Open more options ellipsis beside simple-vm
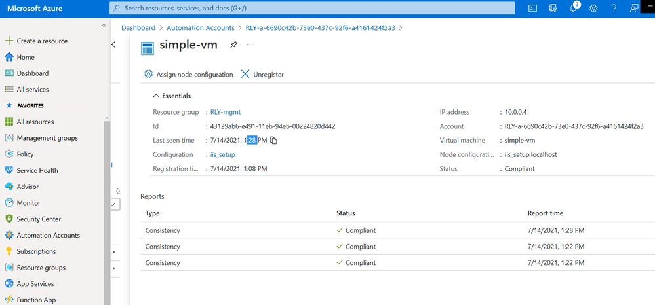The height and width of the screenshot is (305, 655). (250, 45)
